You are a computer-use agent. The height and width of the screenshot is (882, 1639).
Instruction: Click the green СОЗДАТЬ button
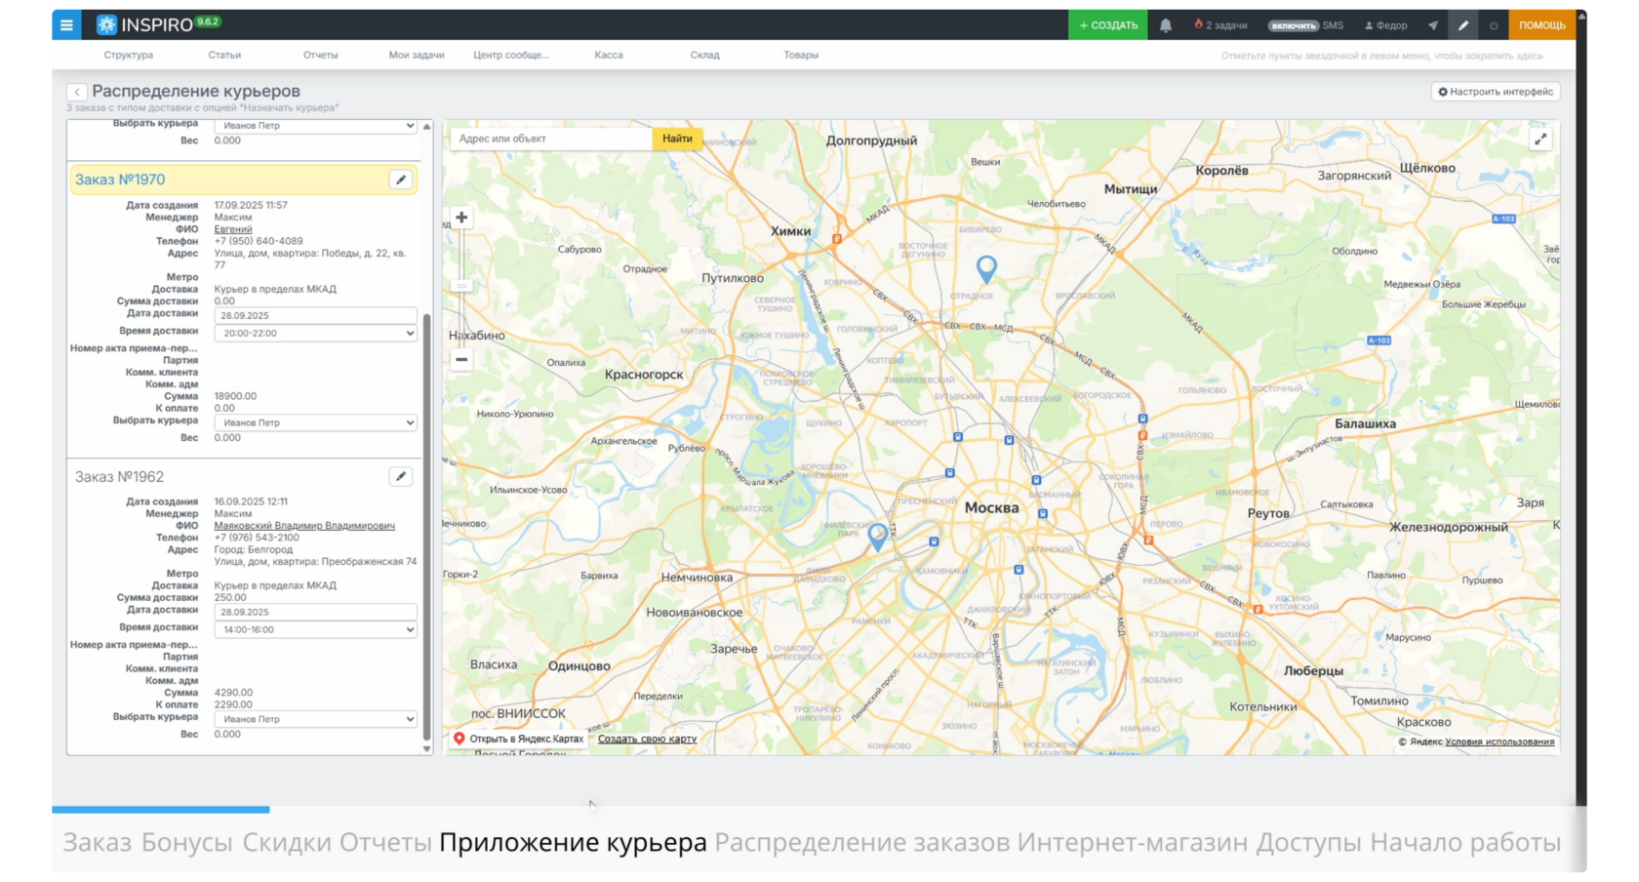point(1108,25)
